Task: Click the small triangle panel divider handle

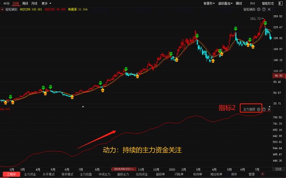Action: [83, 106]
